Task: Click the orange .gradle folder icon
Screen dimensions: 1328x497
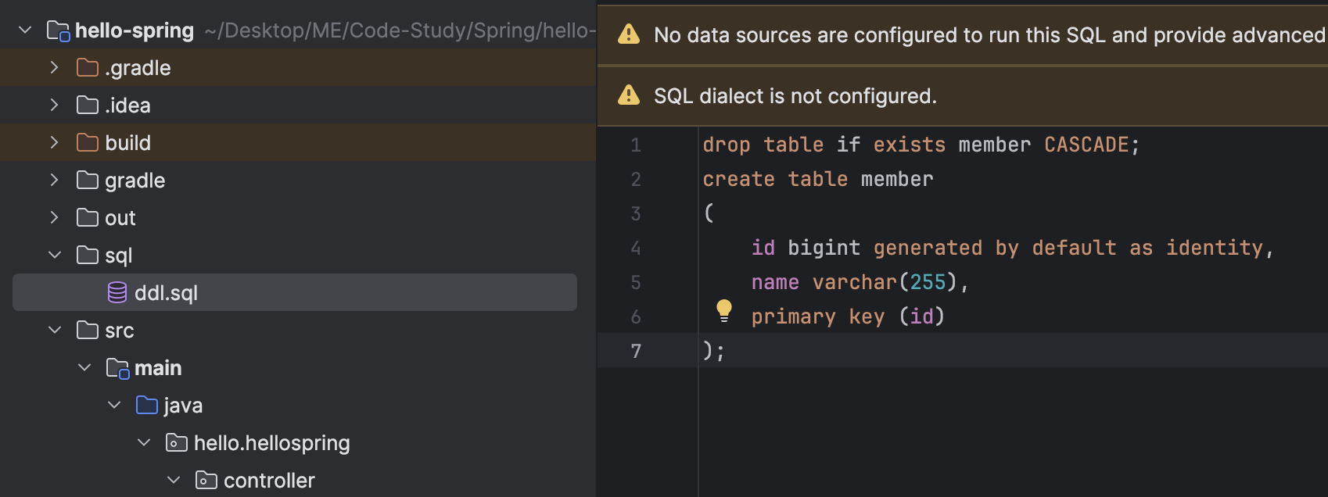Action: pos(88,68)
